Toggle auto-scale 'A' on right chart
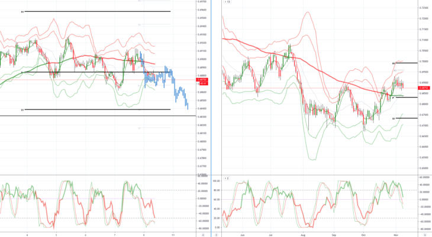Viewport: 432px width, 237px height. pyautogui.click(x=425, y=235)
